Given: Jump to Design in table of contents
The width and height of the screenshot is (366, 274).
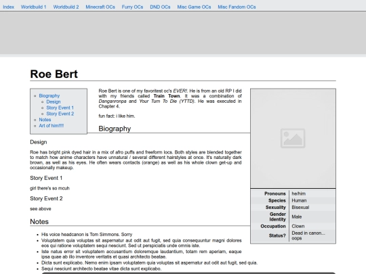Looking at the screenshot, I should pos(54,101).
